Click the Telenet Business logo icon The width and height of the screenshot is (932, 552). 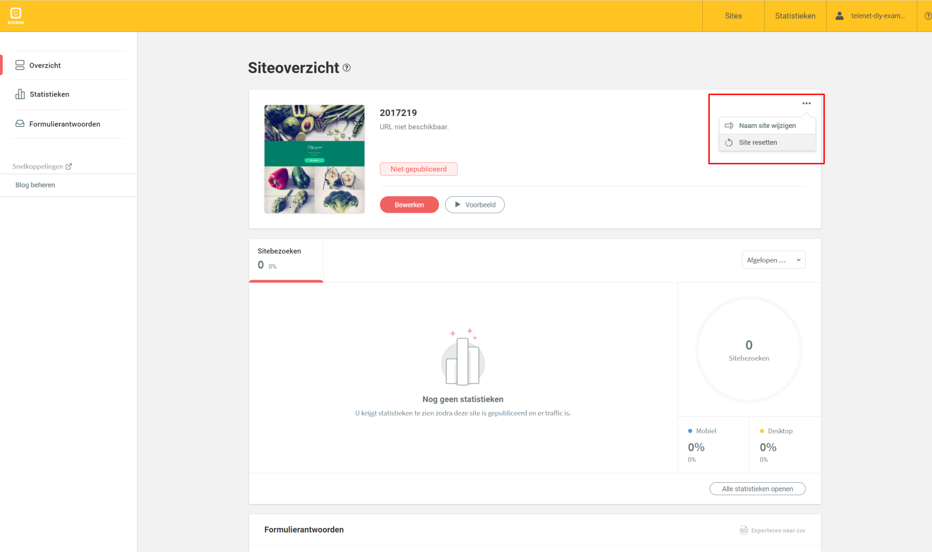click(16, 16)
